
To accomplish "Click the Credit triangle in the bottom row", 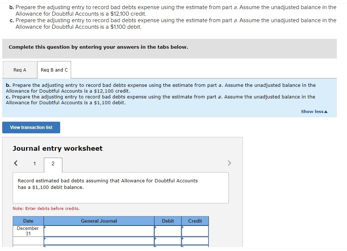I will coord(182,247).
